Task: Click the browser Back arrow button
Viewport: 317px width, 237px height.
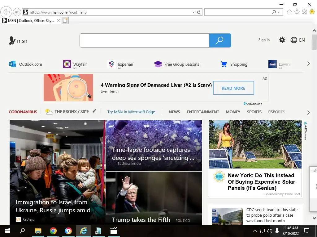Action: pos(6,12)
